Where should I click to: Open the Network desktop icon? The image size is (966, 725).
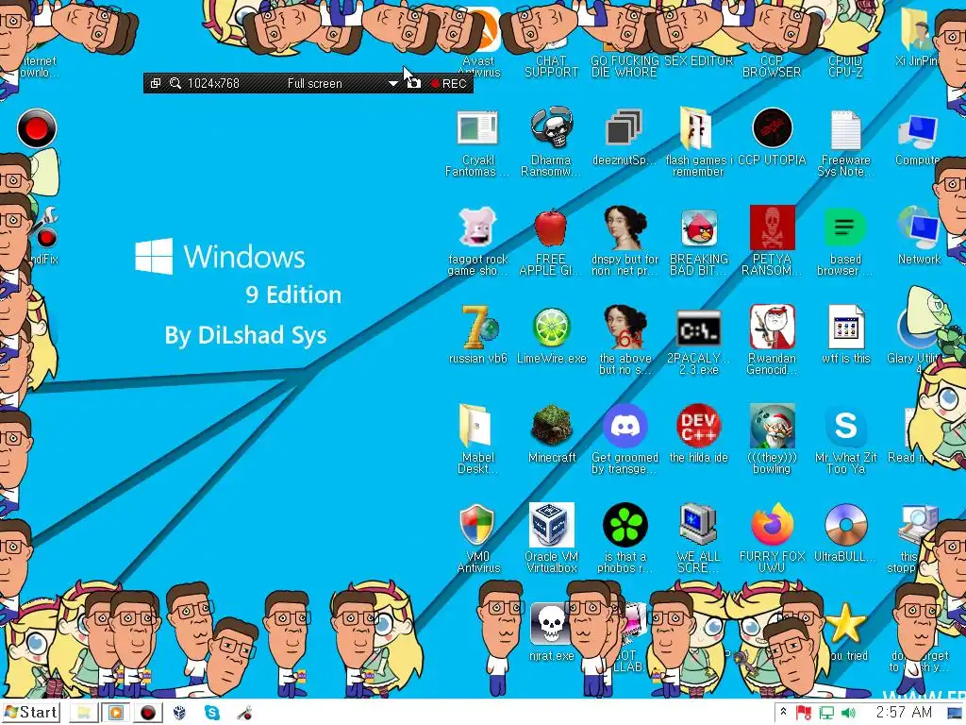(919, 228)
